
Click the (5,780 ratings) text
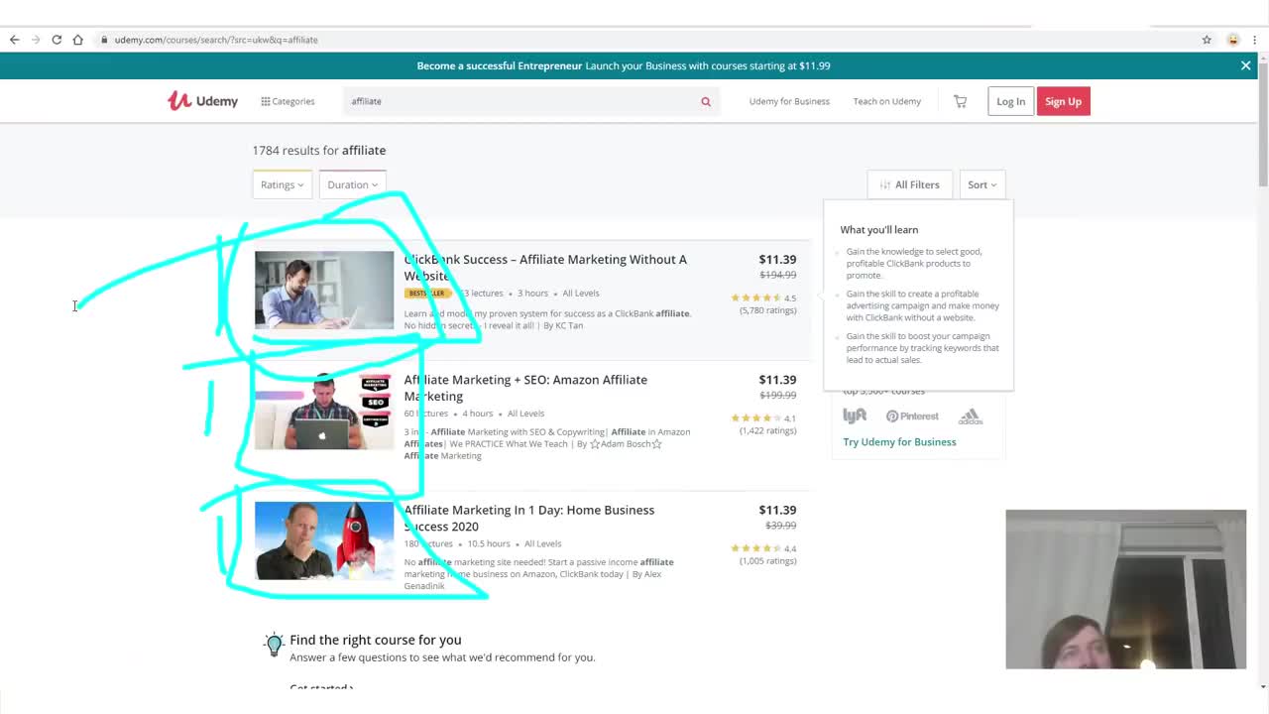click(767, 310)
